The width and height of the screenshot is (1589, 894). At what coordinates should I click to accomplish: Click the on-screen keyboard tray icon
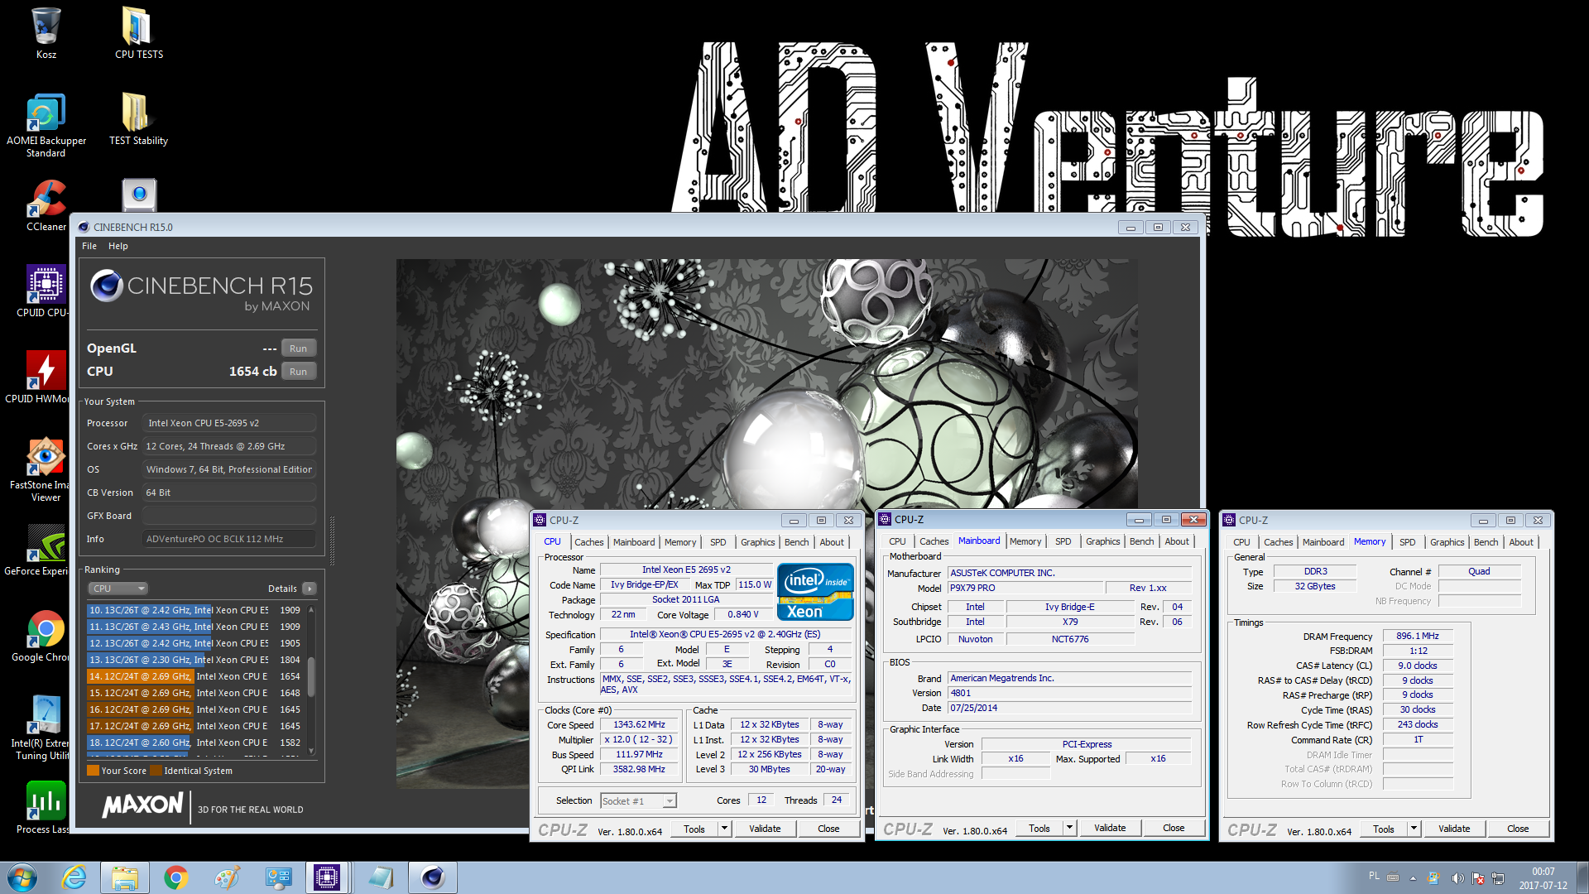click(x=1393, y=877)
